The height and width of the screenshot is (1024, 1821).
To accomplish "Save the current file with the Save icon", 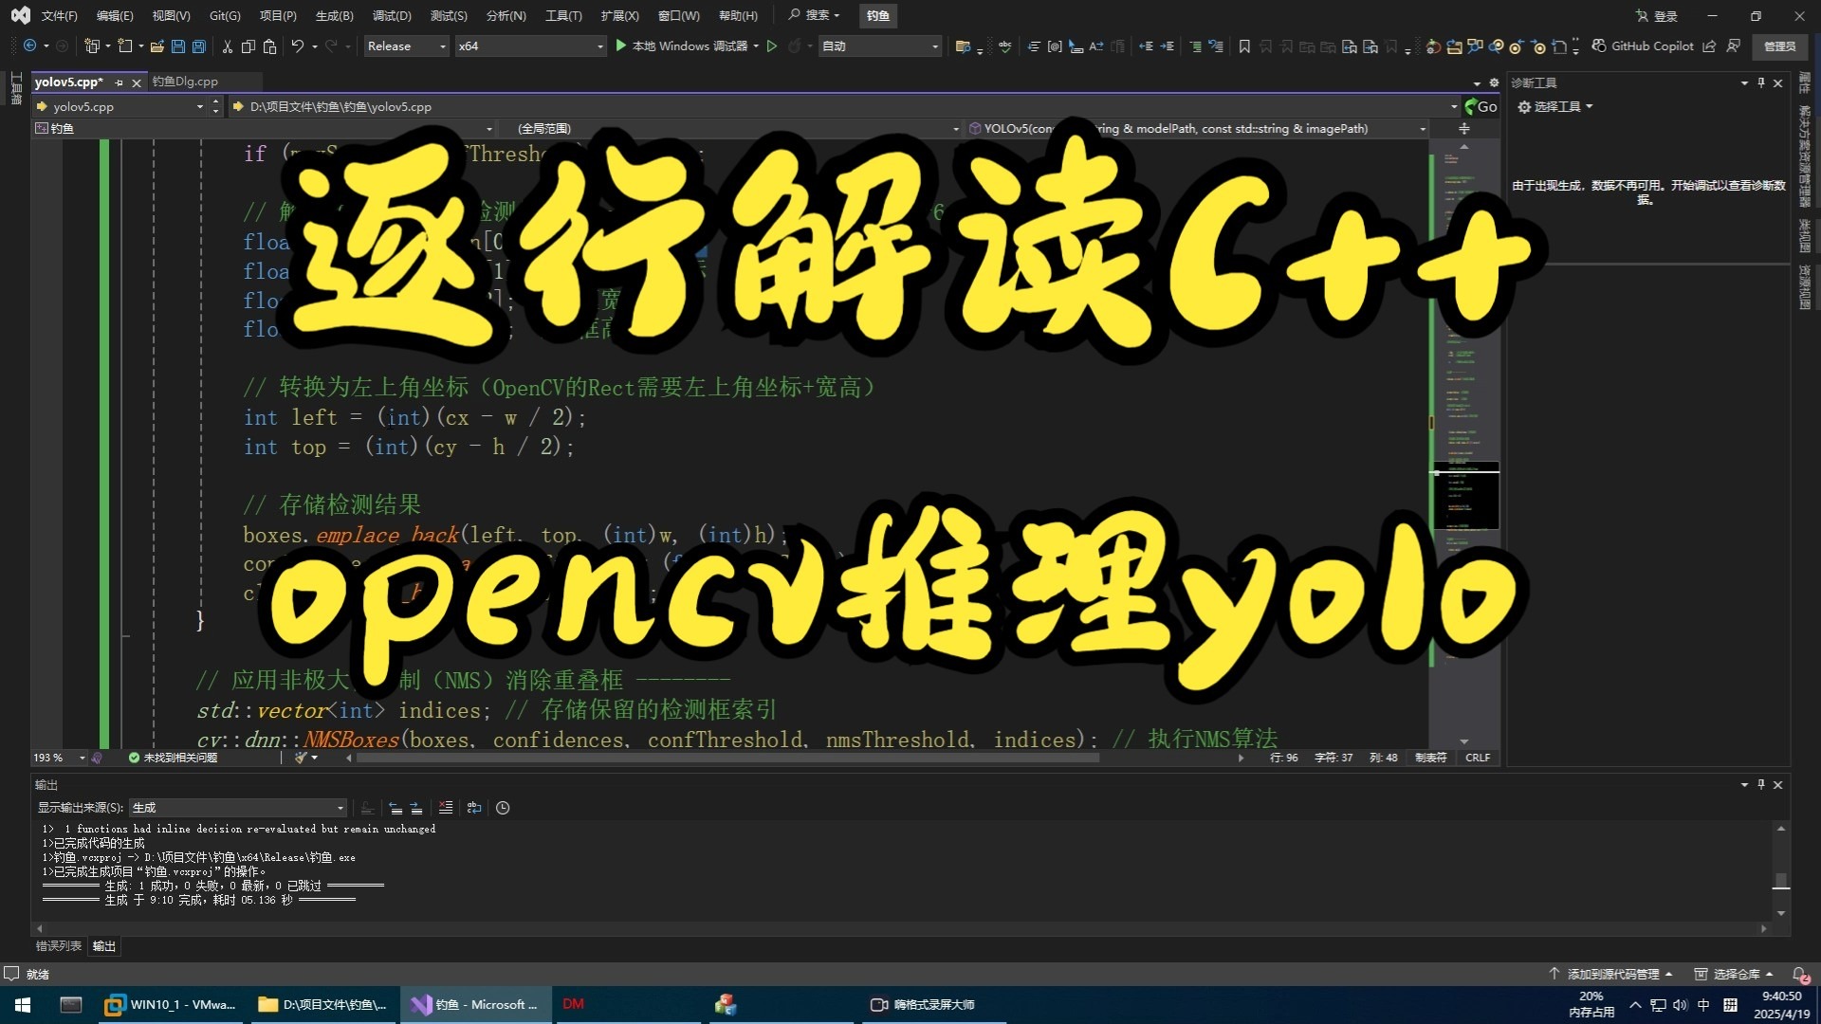I will (x=178, y=46).
